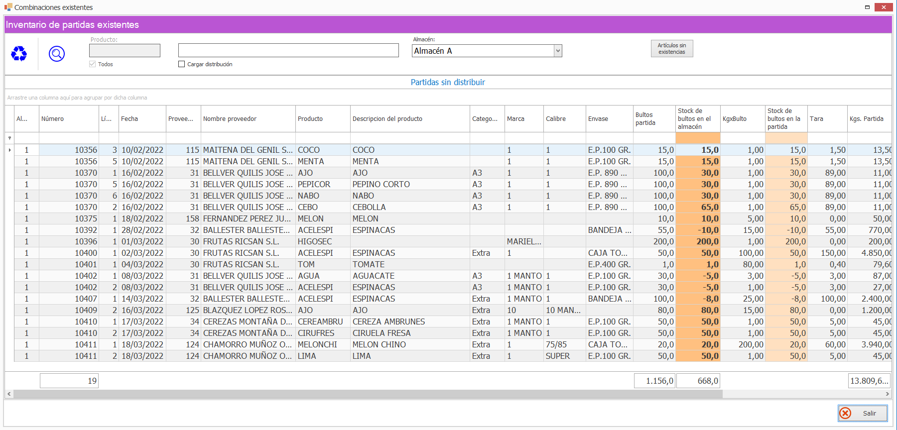The image size is (897, 430).
Task: Open the Almacén dropdown list
Action: coord(558,51)
